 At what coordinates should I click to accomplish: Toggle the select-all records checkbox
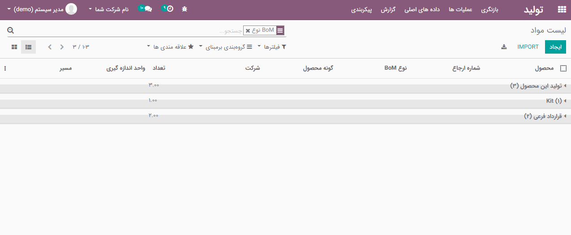(563, 68)
